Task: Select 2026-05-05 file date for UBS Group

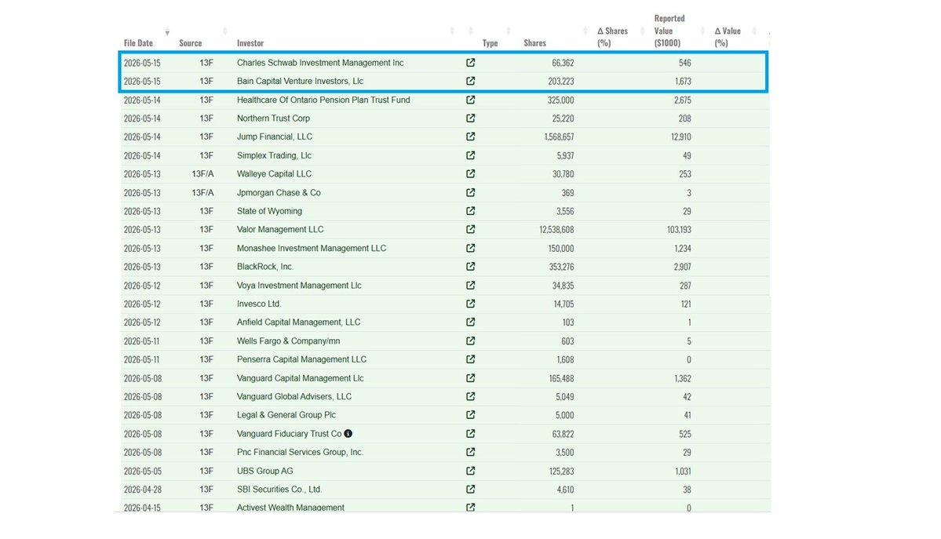Action: pos(141,472)
